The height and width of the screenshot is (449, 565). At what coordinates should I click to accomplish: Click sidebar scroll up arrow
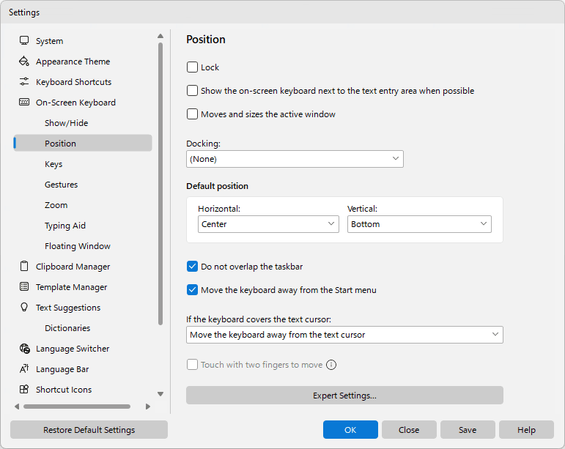[160, 36]
